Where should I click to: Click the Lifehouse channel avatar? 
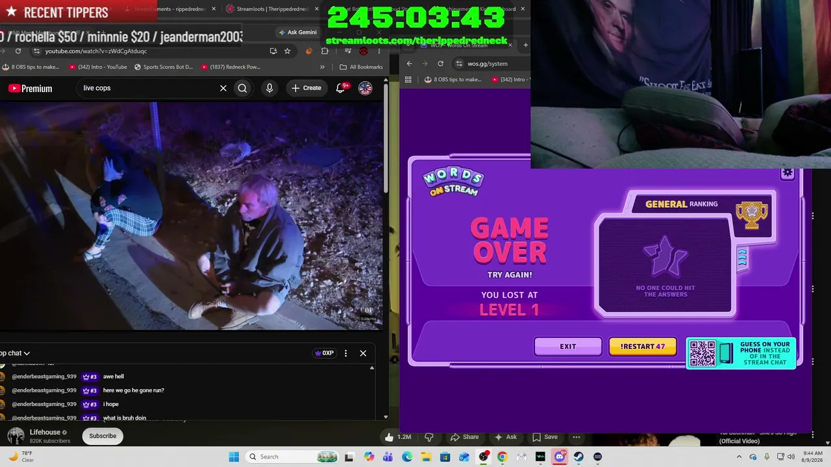point(16,436)
